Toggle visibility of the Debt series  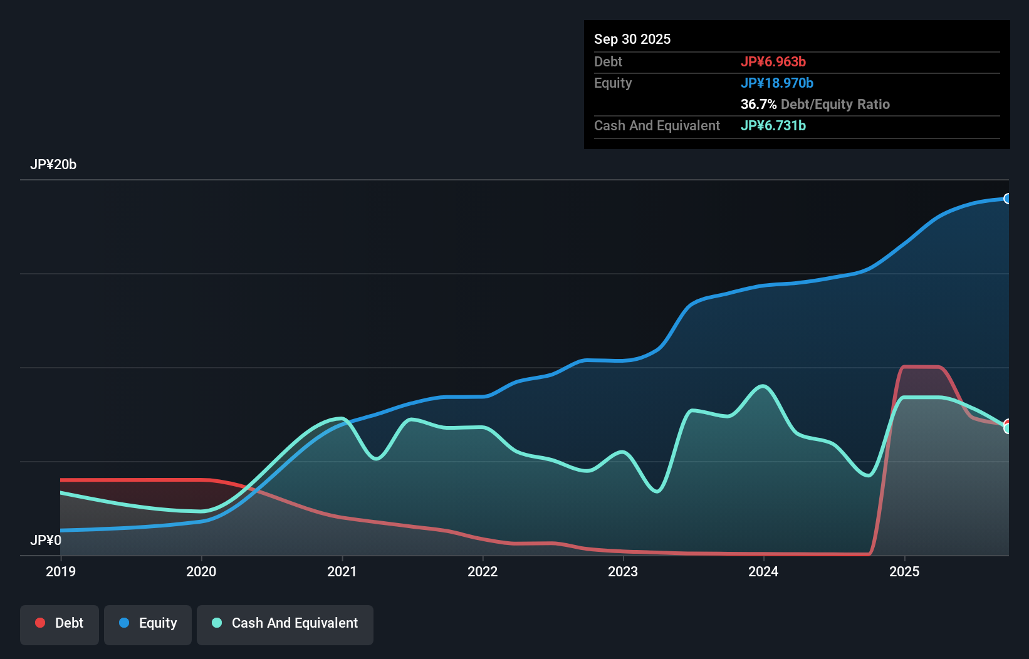coord(60,624)
